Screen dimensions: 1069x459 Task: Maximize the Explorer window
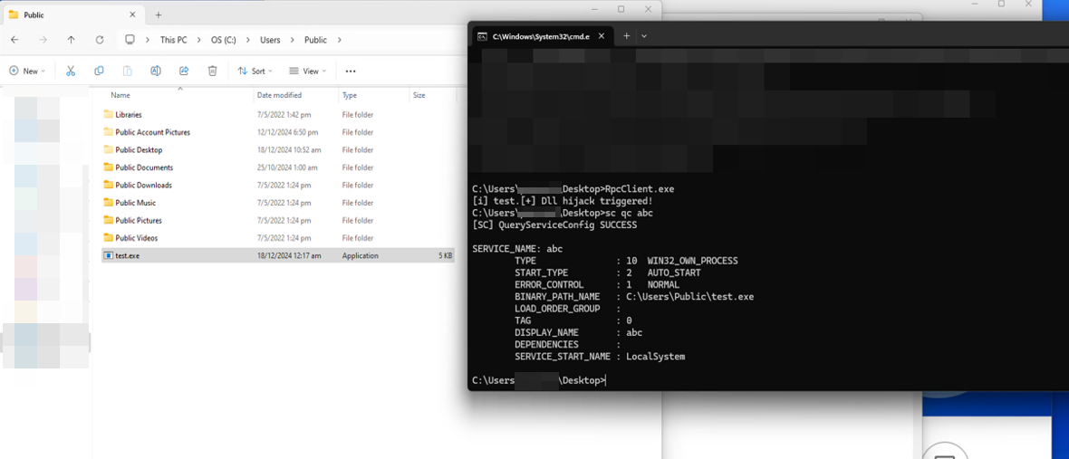(x=621, y=10)
